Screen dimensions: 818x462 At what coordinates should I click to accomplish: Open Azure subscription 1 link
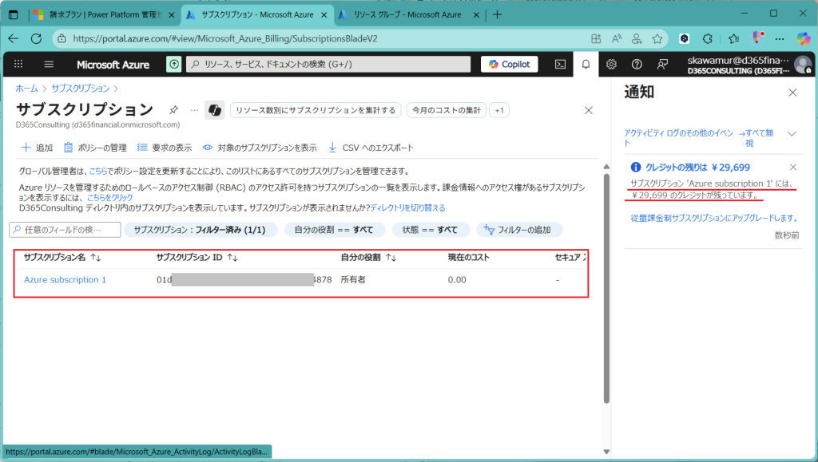click(x=65, y=280)
